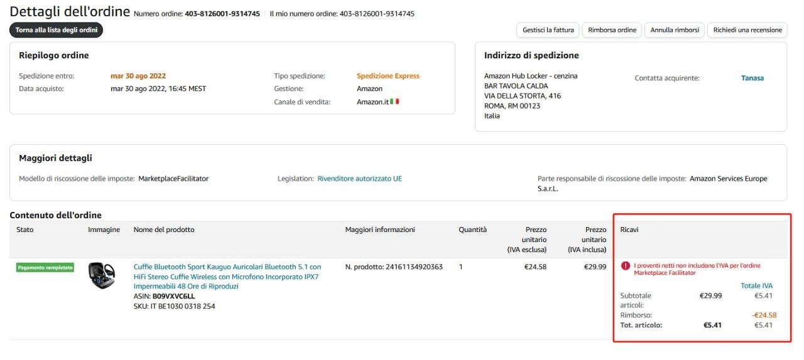Click the SKU IT BE1030 0318 254 text
The width and height of the screenshot is (804, 360).
pos(175,306)
